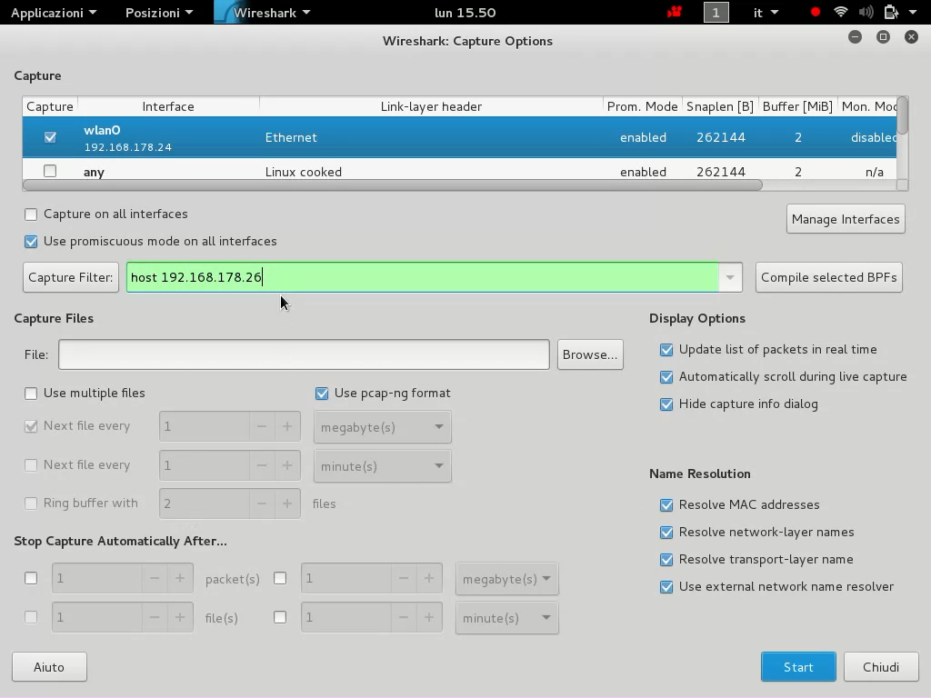
Task: Open the clock showing lun 15.50
Action: pyautogui.click(x=465, y=13)
